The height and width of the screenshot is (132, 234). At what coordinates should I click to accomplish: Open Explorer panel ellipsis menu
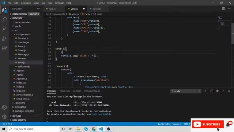tap(38, 9)
